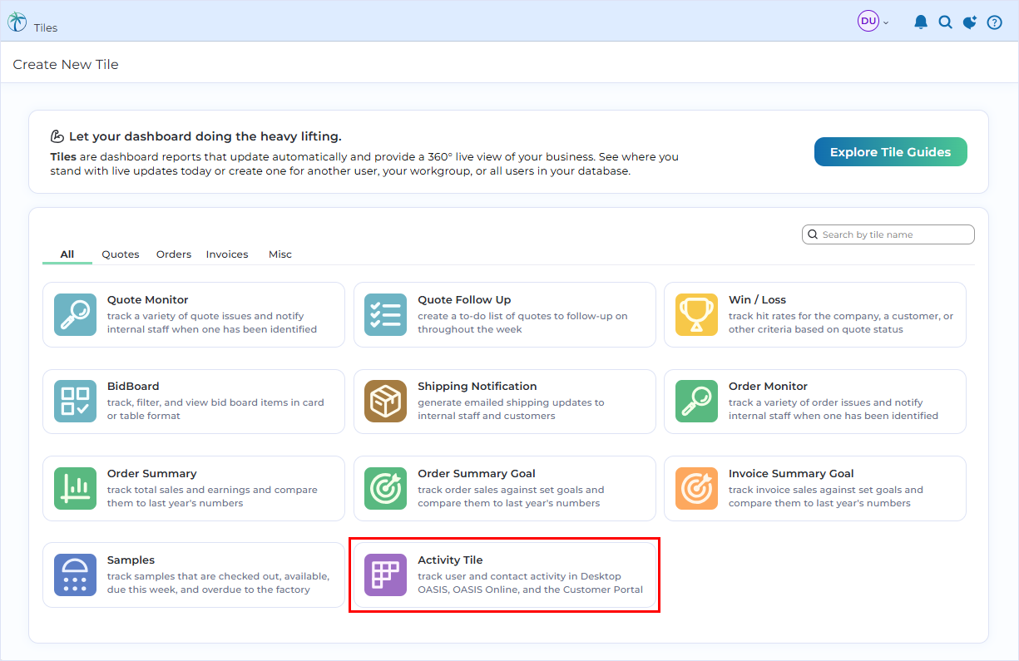Click the tile name search field
The image size is (1019, 661).
[888, 234]
